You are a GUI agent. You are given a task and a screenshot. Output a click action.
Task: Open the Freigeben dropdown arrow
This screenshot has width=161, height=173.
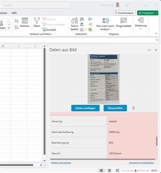click(x=157, y=13)
